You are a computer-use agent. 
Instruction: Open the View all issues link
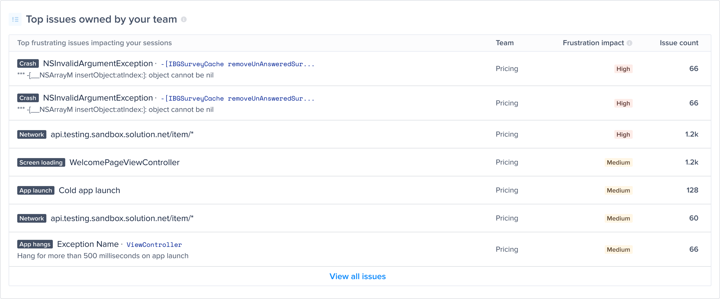358,276
